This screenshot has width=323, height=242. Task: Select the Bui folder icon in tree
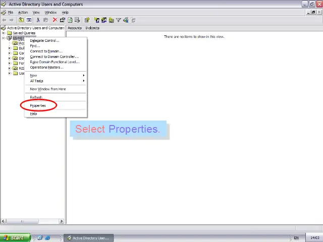click(16, 48)
